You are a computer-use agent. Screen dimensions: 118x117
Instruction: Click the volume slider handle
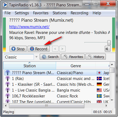point(109,43)
